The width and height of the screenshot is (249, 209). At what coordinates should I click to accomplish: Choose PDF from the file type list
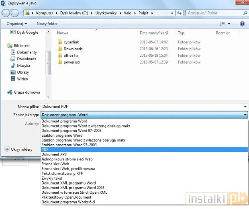click(45, 150)
